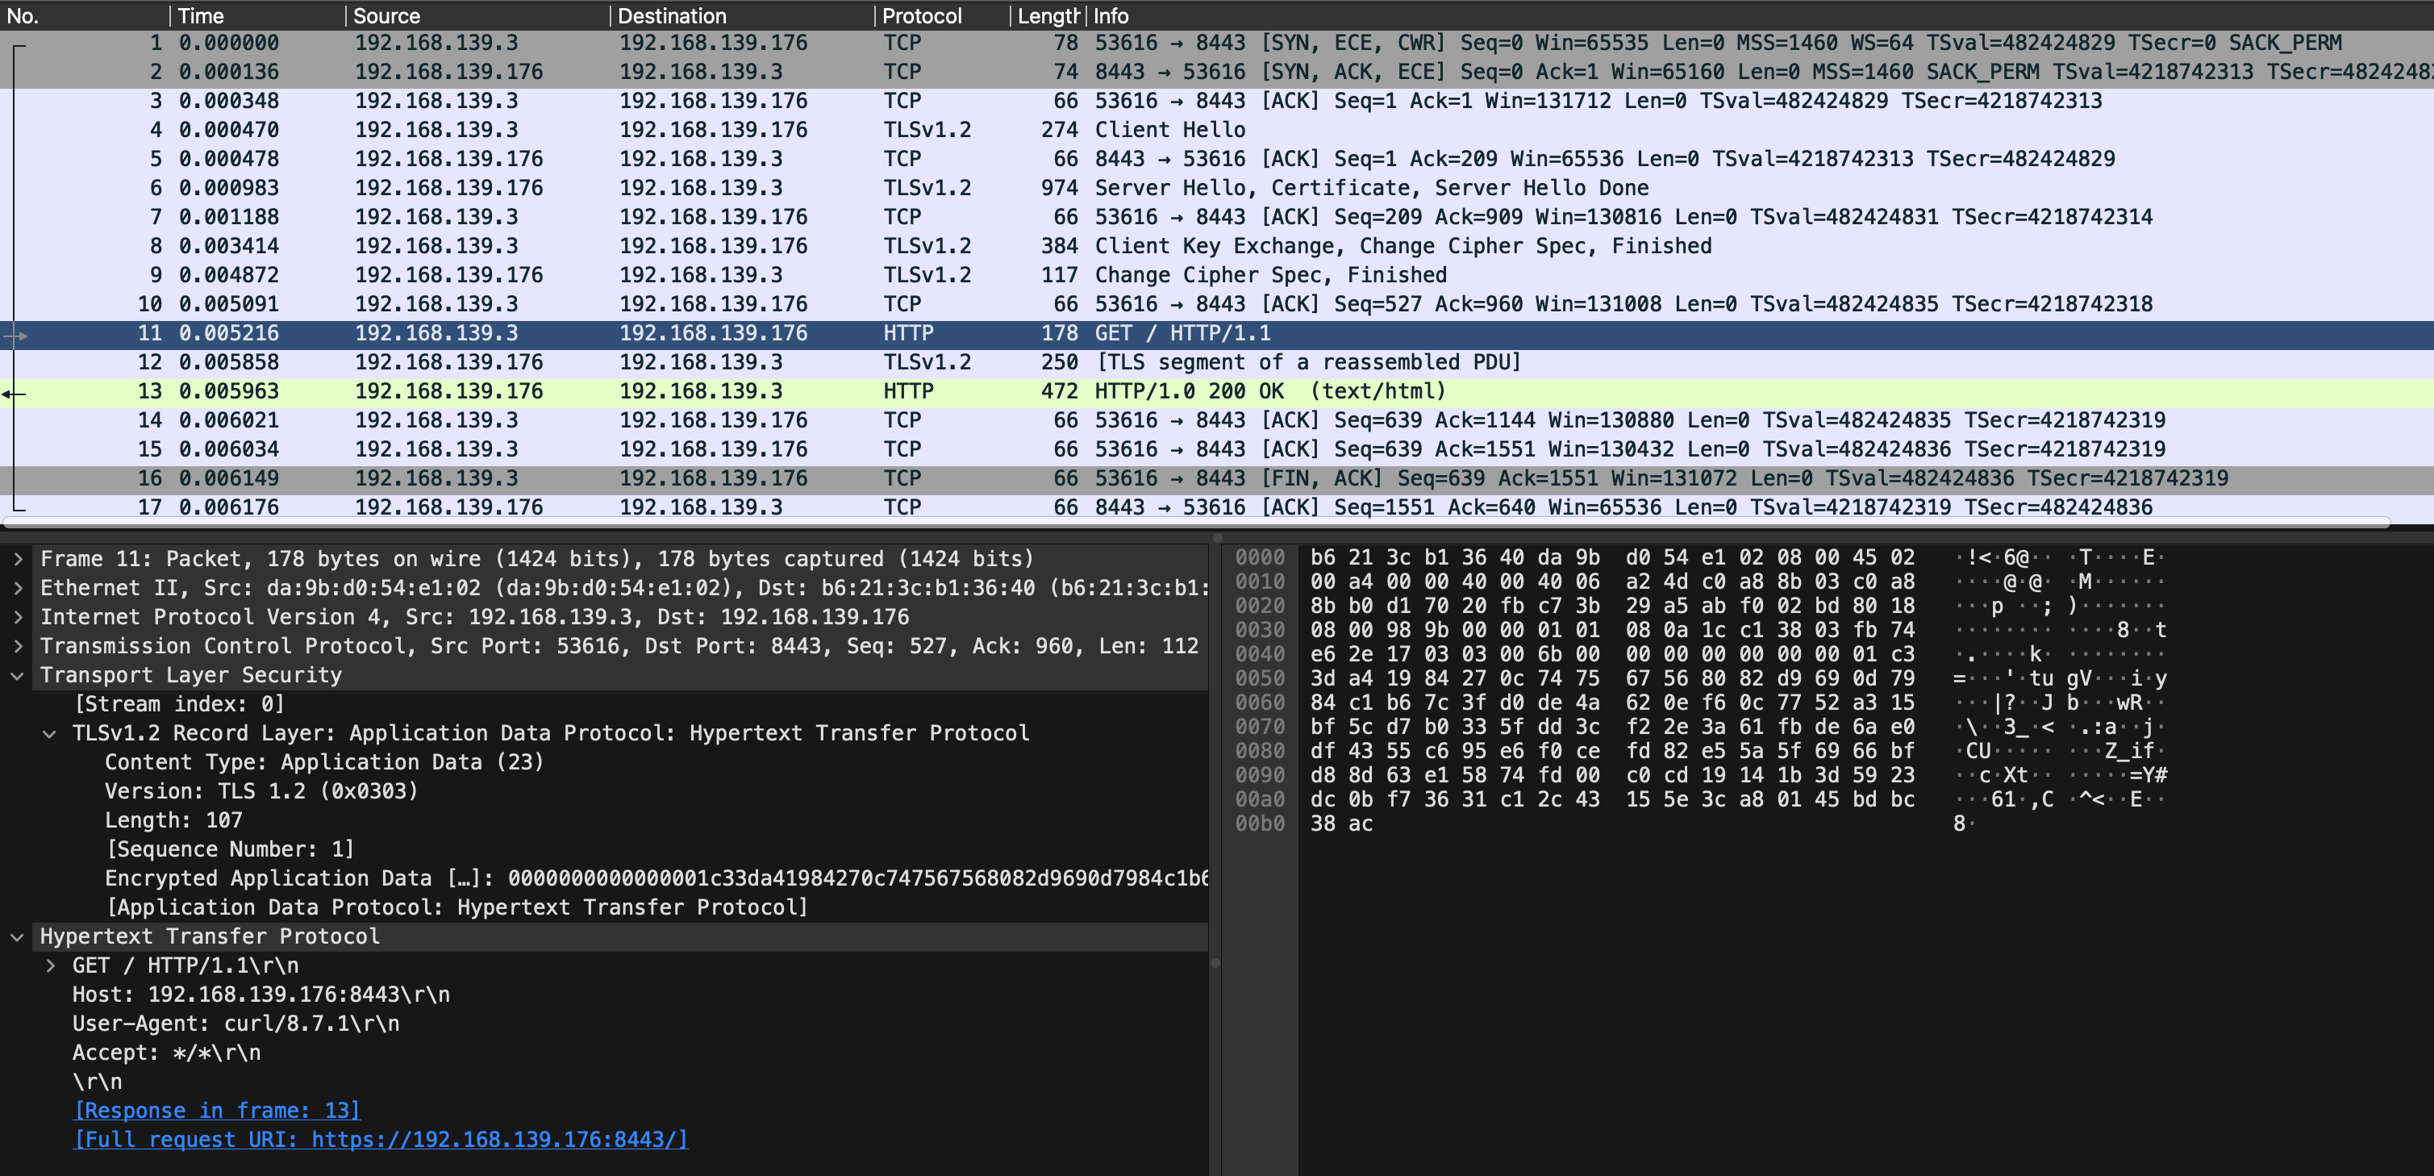Image resolution: width=2434 pixels, height=1176 pixels.
Task: Expand the Ethernet II tree node
Action: click(x=18, y=588)
